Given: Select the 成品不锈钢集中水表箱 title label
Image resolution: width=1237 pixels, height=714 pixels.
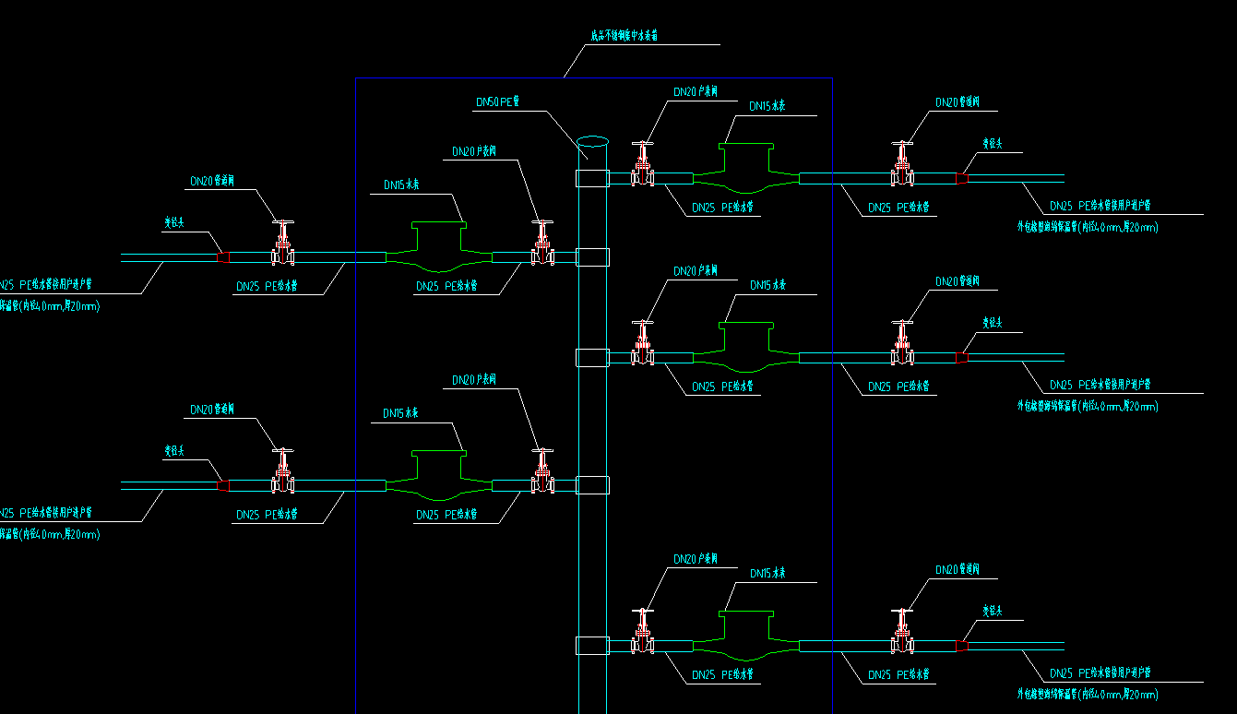Looking at the screenshot, I should (624, 36).
